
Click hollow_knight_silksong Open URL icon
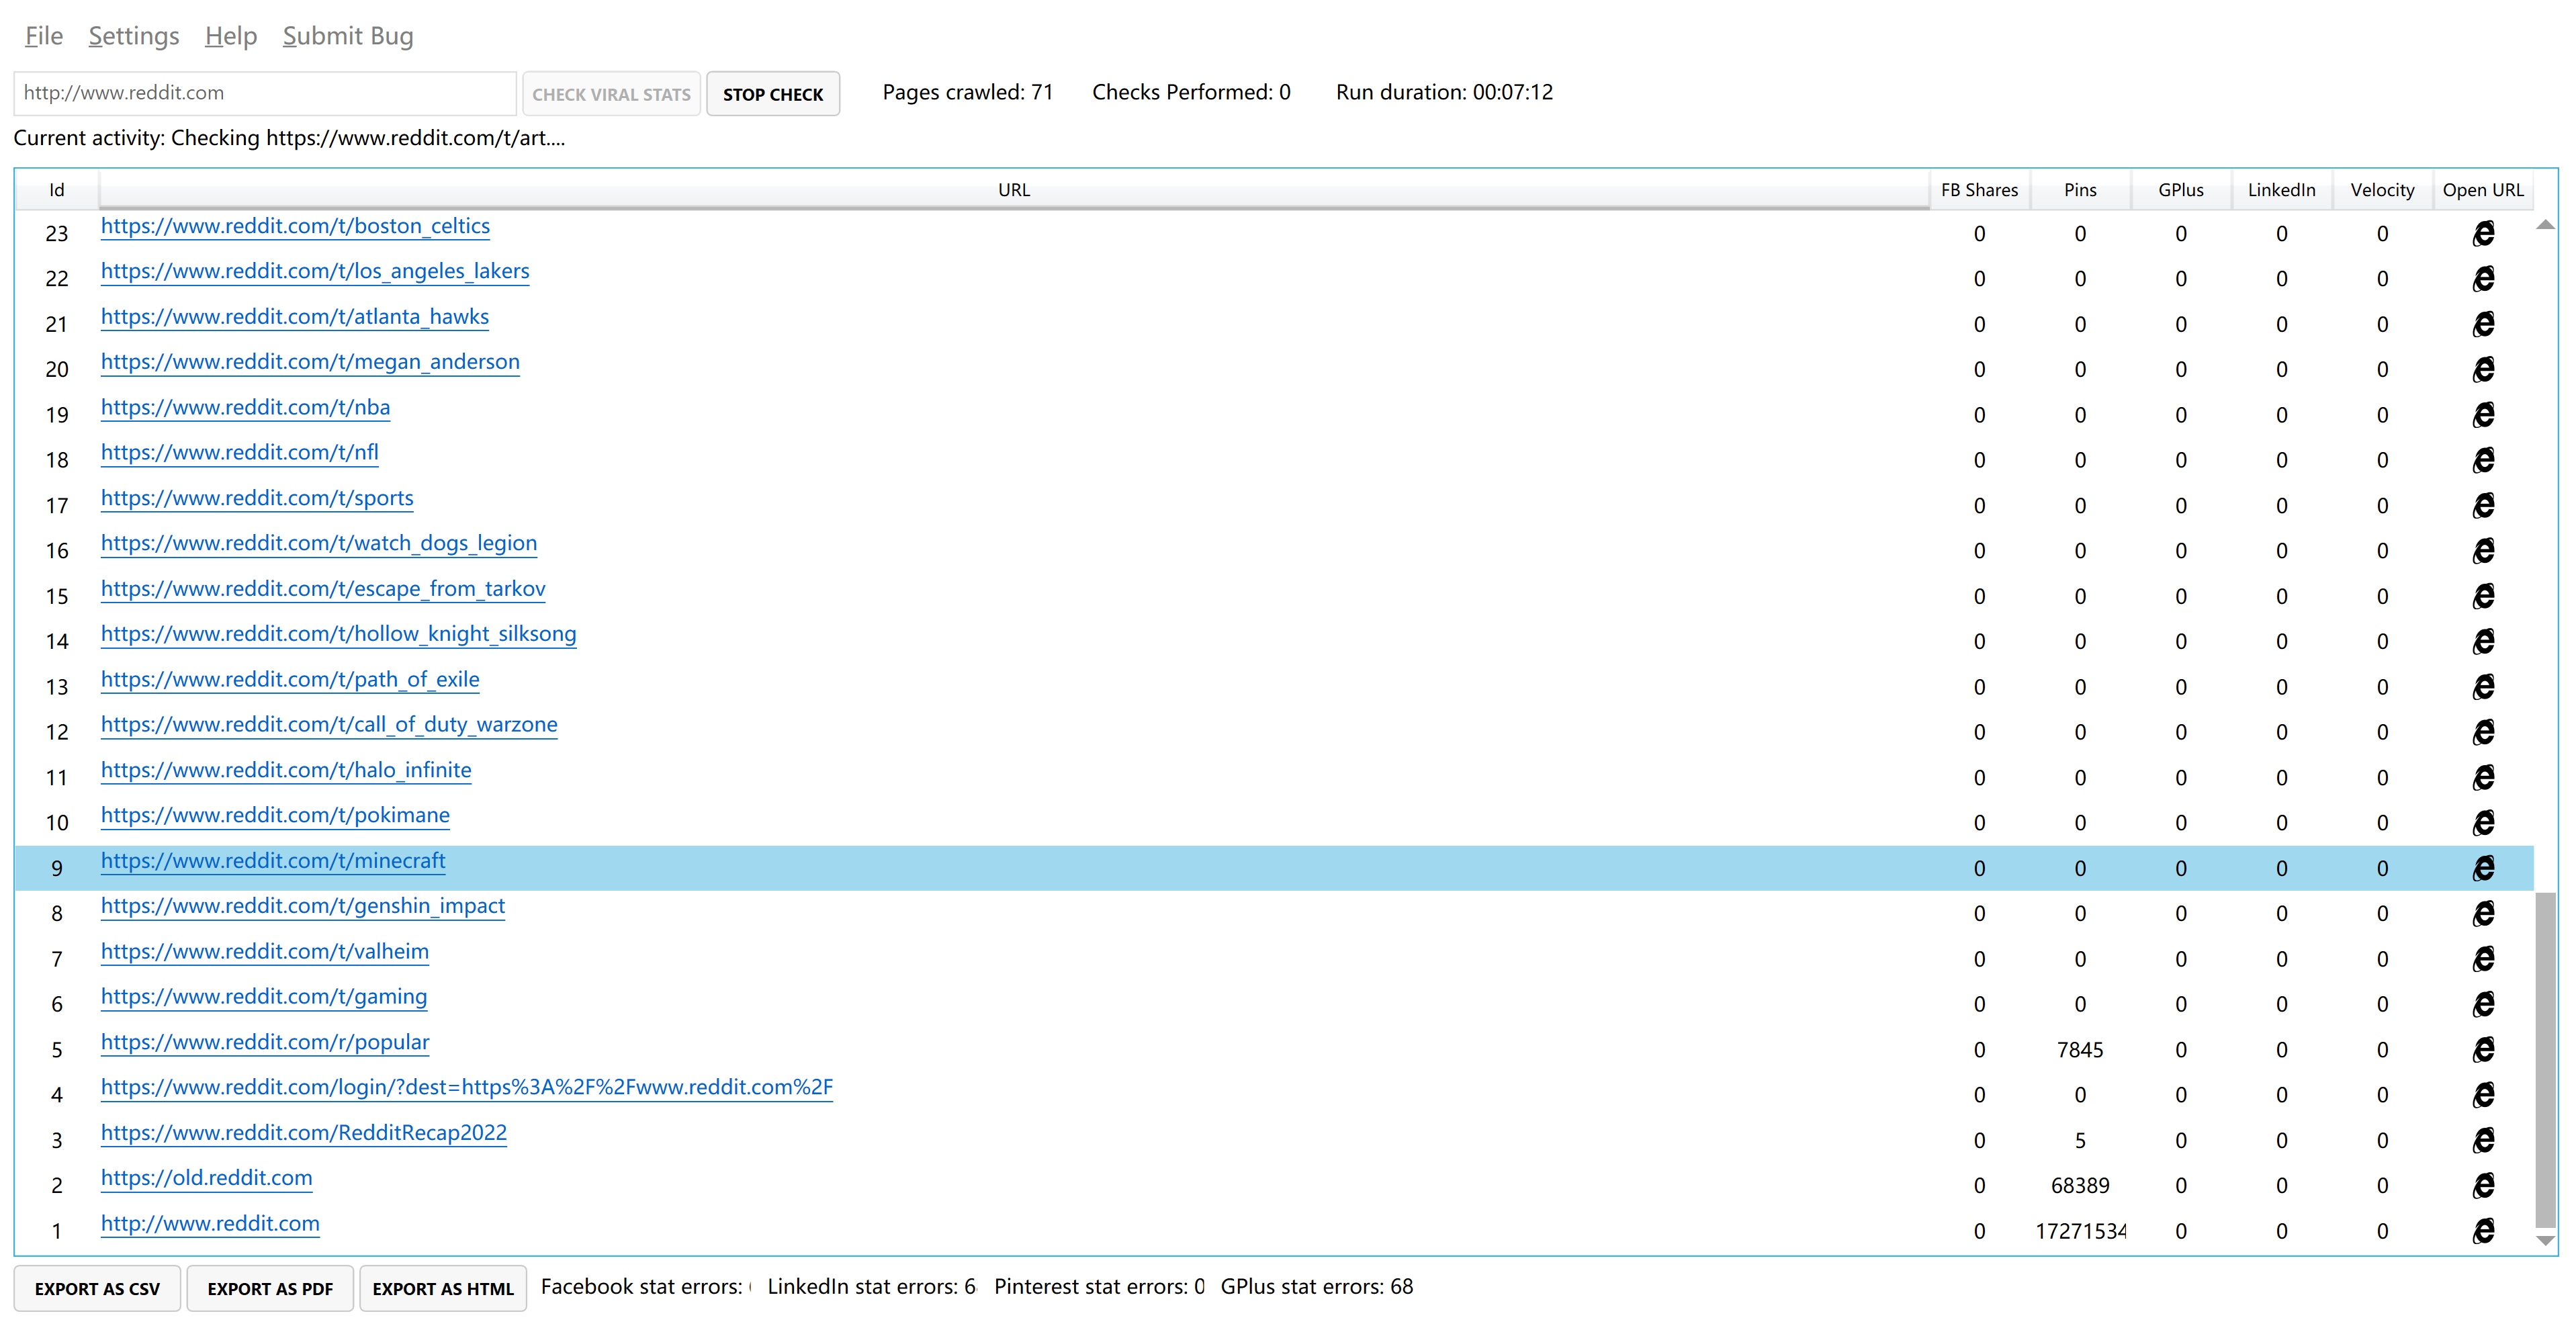(x=2483, y=641)
